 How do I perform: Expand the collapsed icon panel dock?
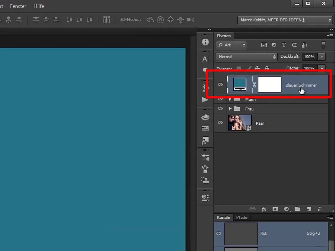pyautogui.click(x=209, y=29)
